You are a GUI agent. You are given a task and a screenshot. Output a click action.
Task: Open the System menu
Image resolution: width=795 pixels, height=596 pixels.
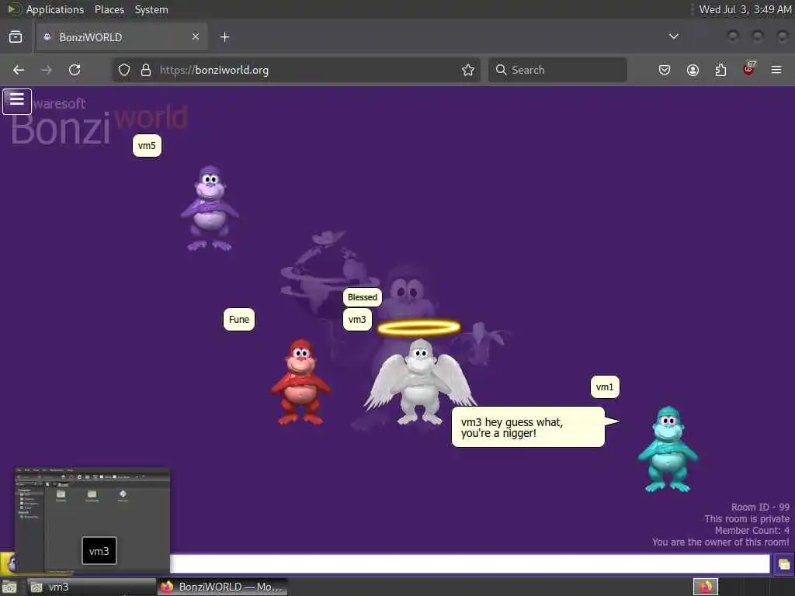[x=151, y=9]
